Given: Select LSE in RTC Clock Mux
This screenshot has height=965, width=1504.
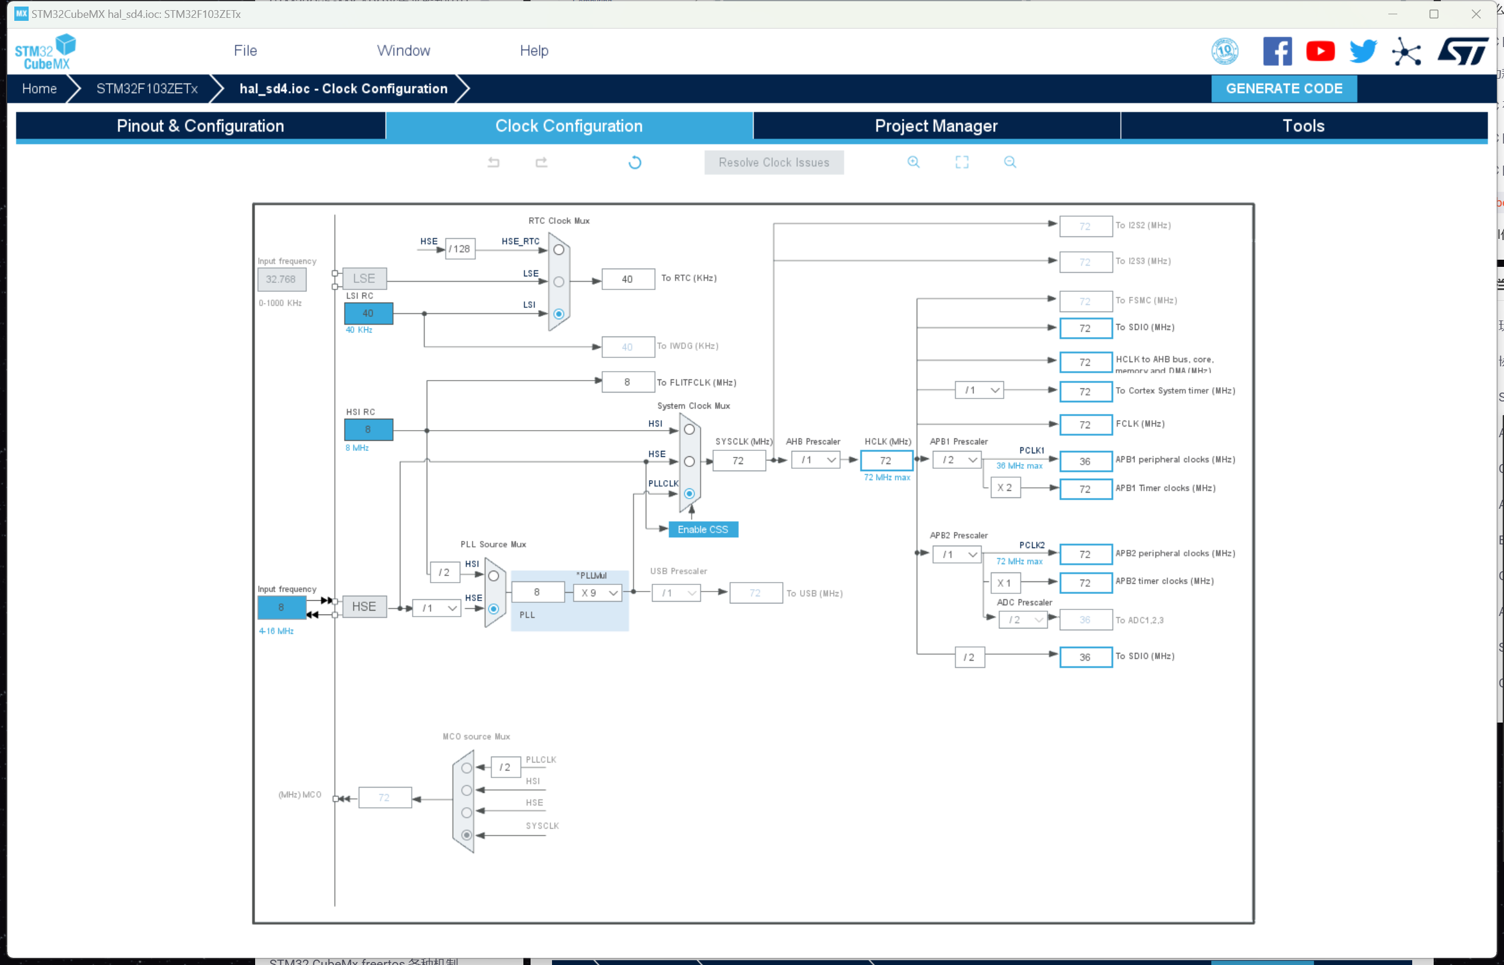Looking at the screenshot, I should coord(559,281).
